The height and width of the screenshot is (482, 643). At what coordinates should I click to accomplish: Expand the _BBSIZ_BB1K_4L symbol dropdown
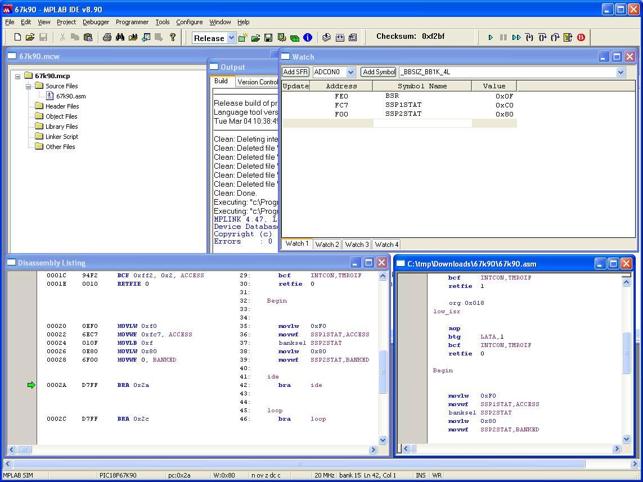click(x=620, y=72)
